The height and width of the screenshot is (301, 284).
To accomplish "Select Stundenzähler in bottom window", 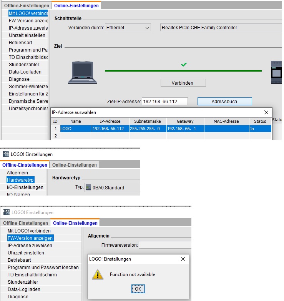I will pyautogui.click(x=23, y=282).
